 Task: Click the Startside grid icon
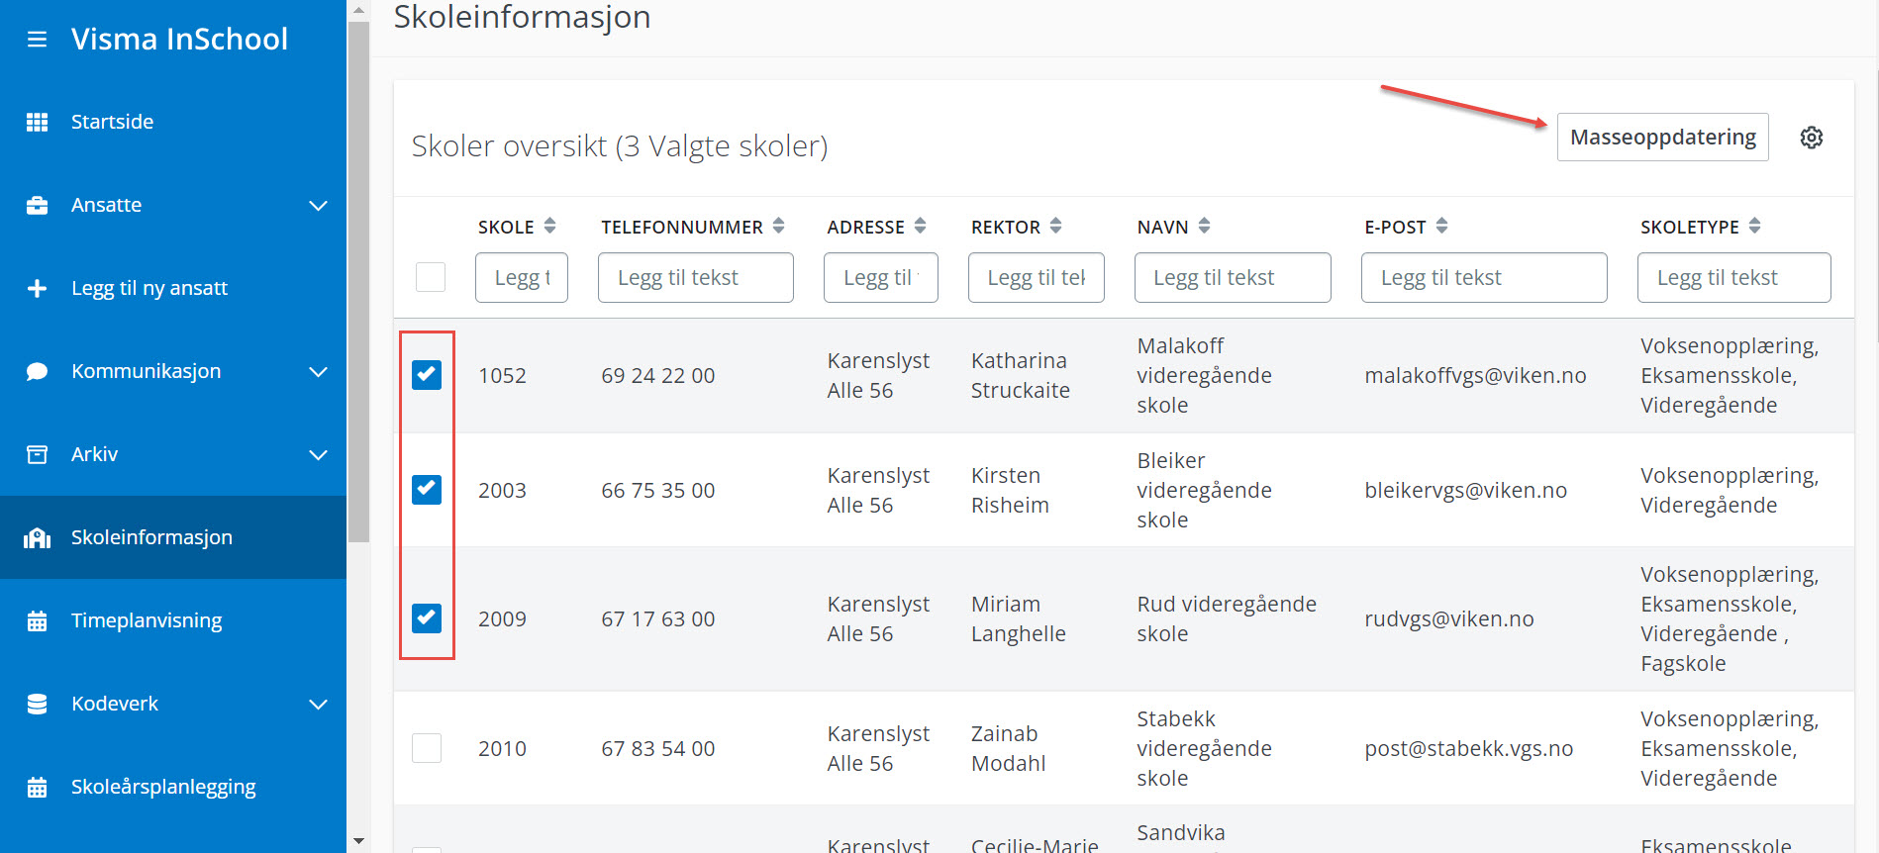[37, 122]
